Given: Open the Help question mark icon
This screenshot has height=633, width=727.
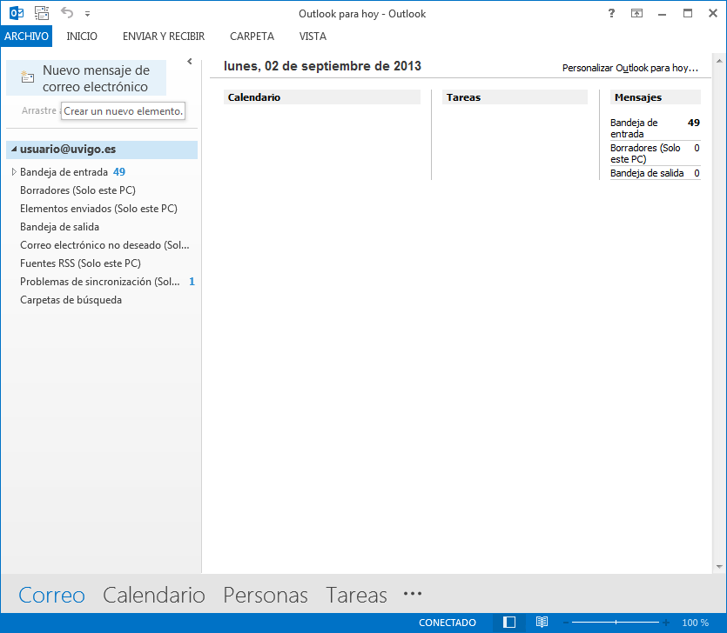Looking at the screenshot, I should 611,13.
